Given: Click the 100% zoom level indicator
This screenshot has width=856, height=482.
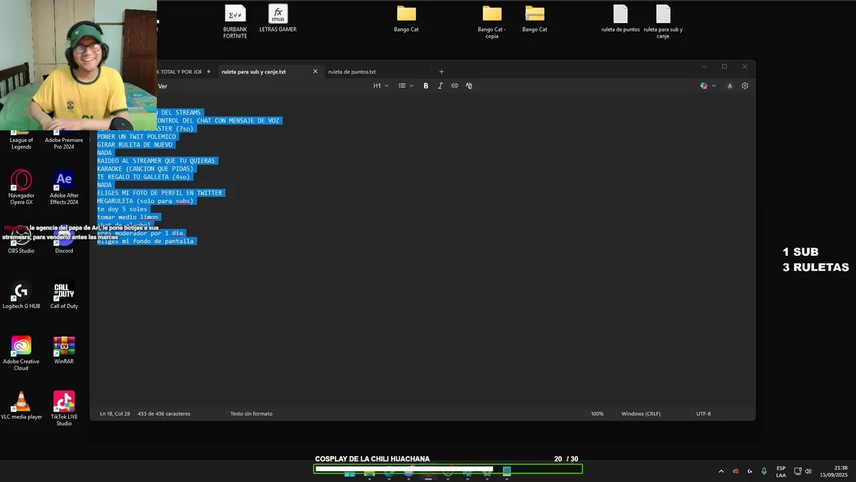Looking at the screenshot, I should point(597,414).
